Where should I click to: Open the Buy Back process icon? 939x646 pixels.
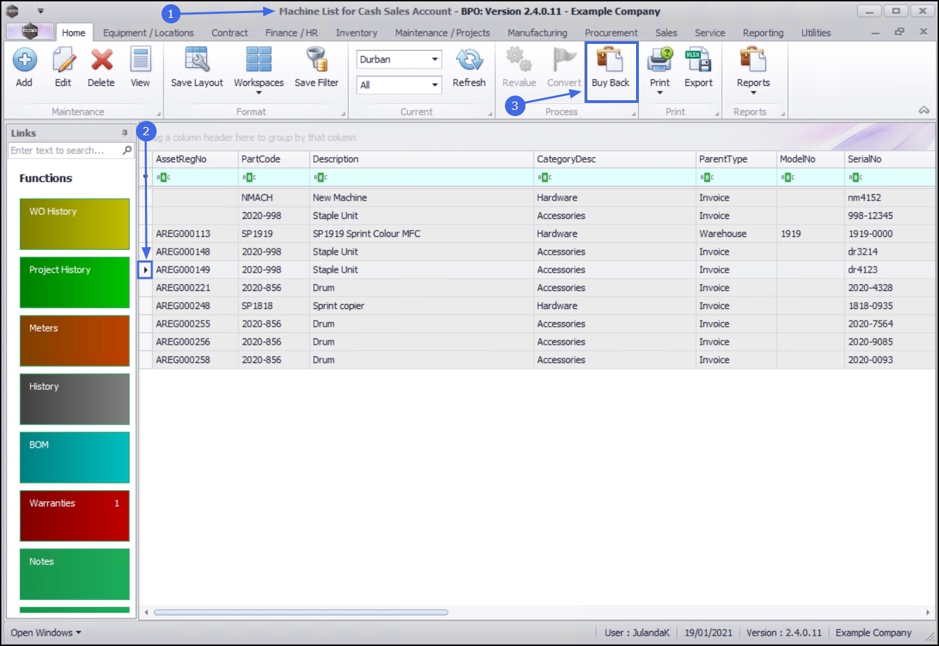(610, 59)
